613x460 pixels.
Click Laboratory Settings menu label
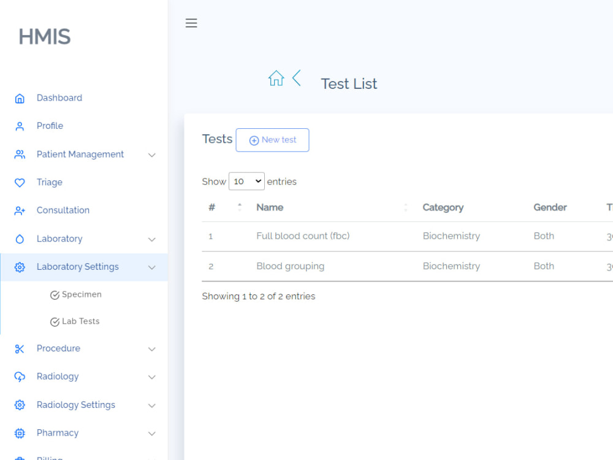[77, 267]
